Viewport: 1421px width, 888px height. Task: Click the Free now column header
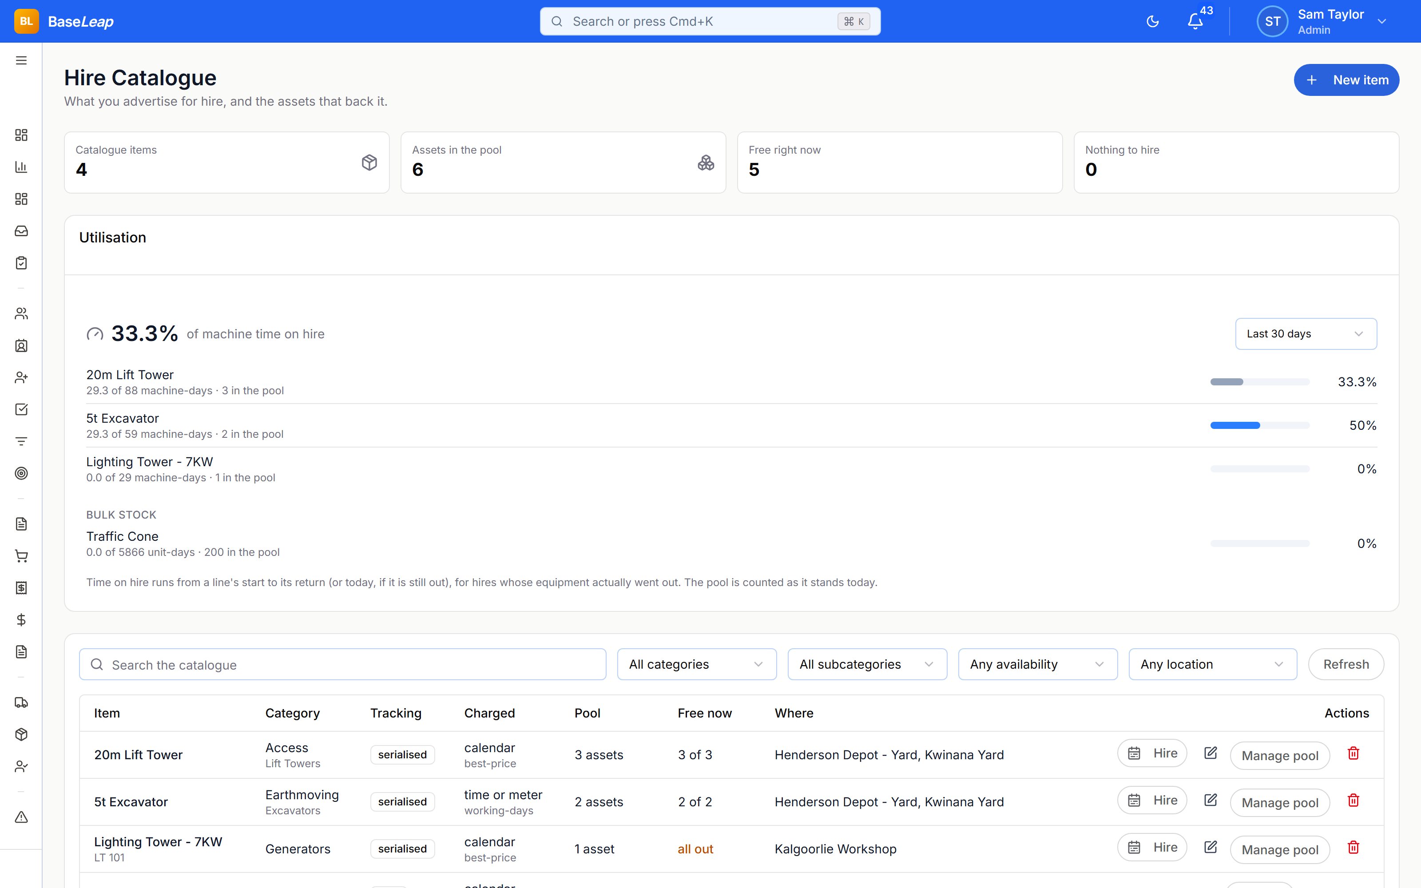click(705, 713)
